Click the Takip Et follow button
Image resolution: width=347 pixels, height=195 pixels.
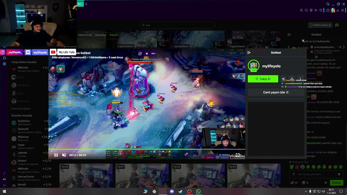pyautogui.click(x=263, y=79)
